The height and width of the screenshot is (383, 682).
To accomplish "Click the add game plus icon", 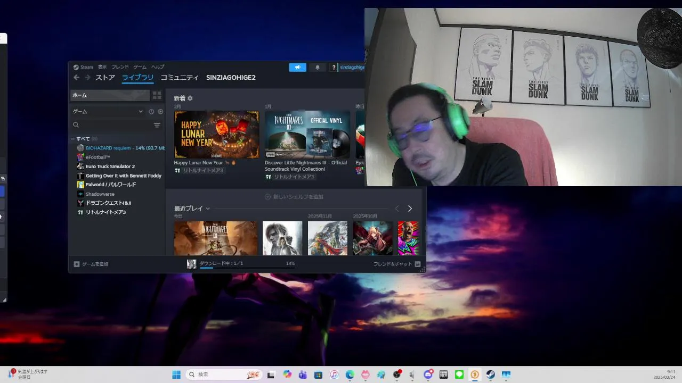I will 76,264.
